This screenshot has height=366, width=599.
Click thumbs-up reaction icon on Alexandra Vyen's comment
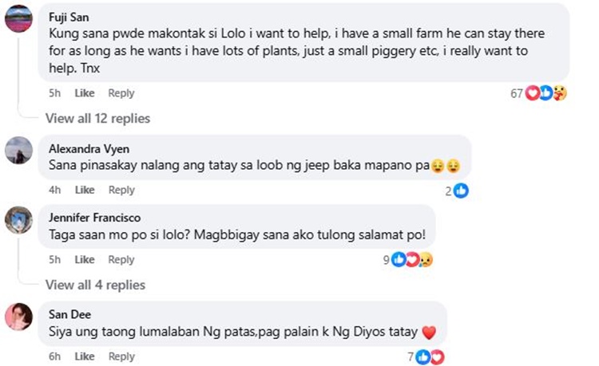pos(462,191)
